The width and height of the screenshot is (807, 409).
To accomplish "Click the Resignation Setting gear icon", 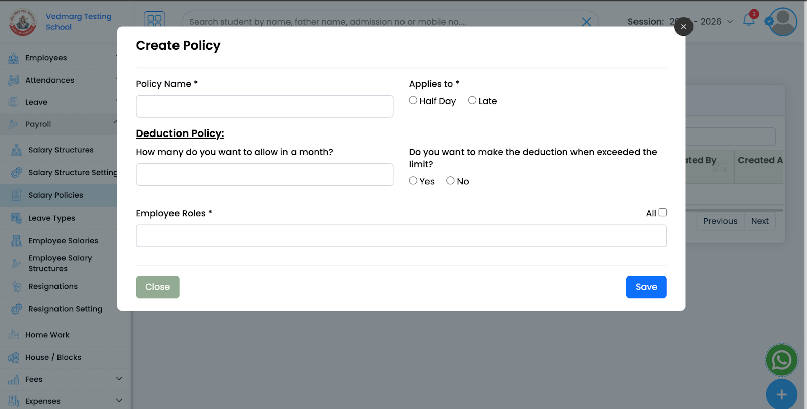I will (16, 309).
